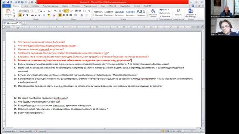The width and height of the screenshot is (239, 134).
Task: Send document to MindManager
Action: 191,13
